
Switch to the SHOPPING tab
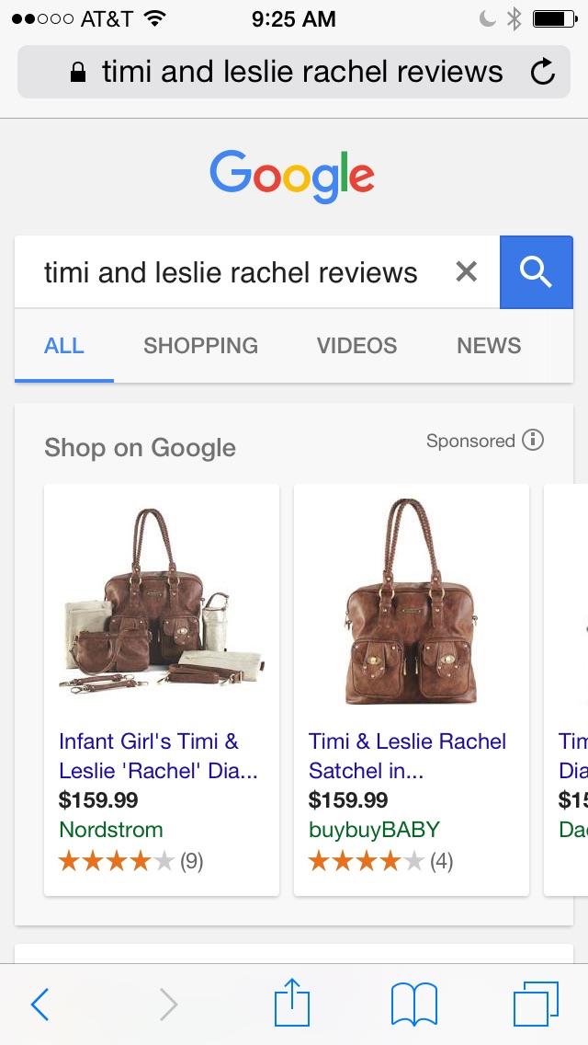point(200,345)
